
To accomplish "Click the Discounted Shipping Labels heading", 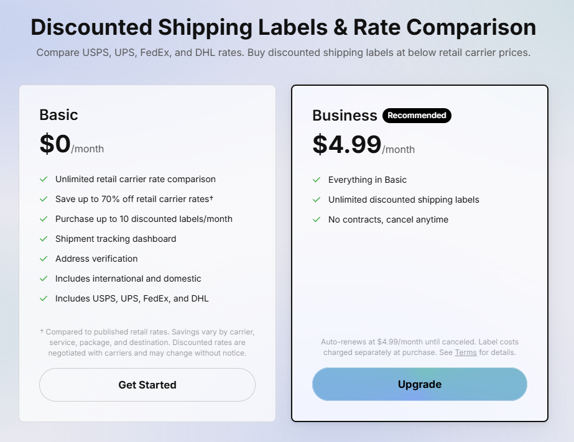I will point(287,27).
